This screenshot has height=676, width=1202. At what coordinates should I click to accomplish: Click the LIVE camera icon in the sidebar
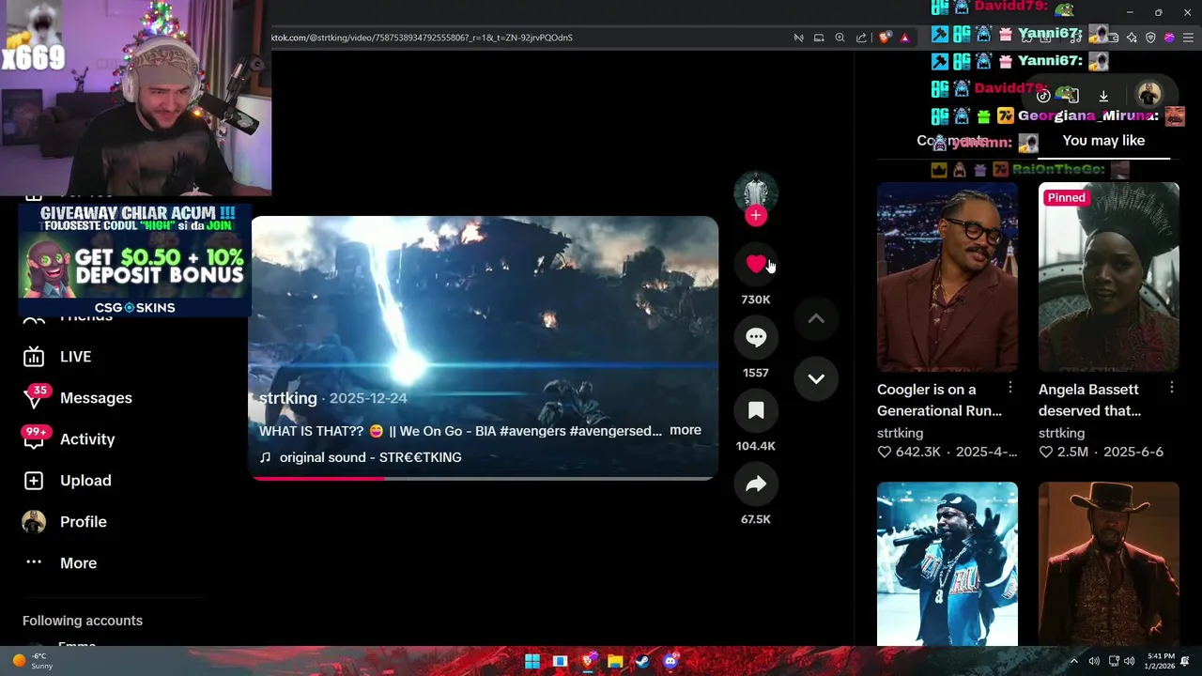[x=34, y=357]
